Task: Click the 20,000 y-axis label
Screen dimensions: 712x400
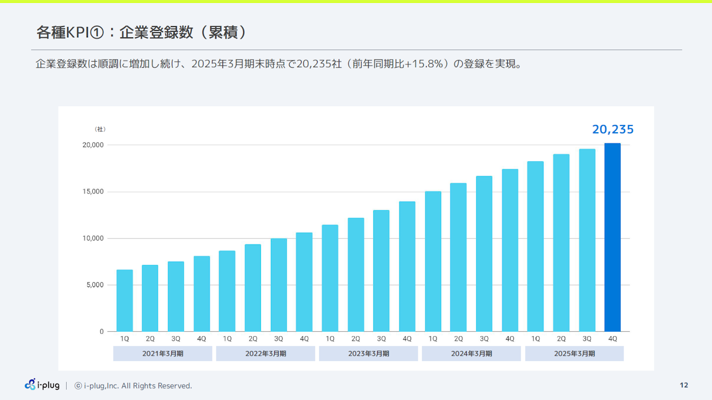Action: [93, 145]
